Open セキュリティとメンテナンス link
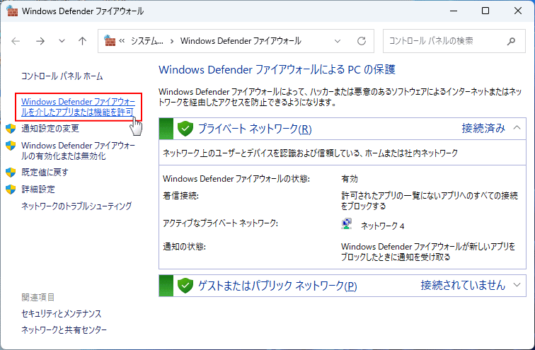 click(x=62, y=313)
